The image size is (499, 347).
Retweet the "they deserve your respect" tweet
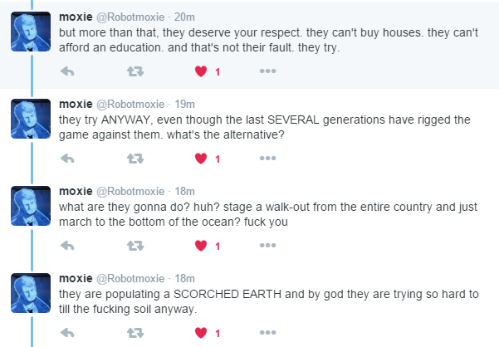pos(133,71)
